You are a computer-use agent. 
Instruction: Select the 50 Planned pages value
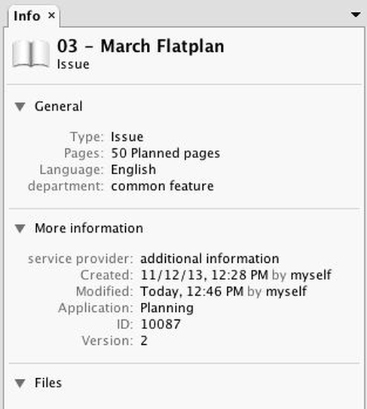click(x=166, y=153)
